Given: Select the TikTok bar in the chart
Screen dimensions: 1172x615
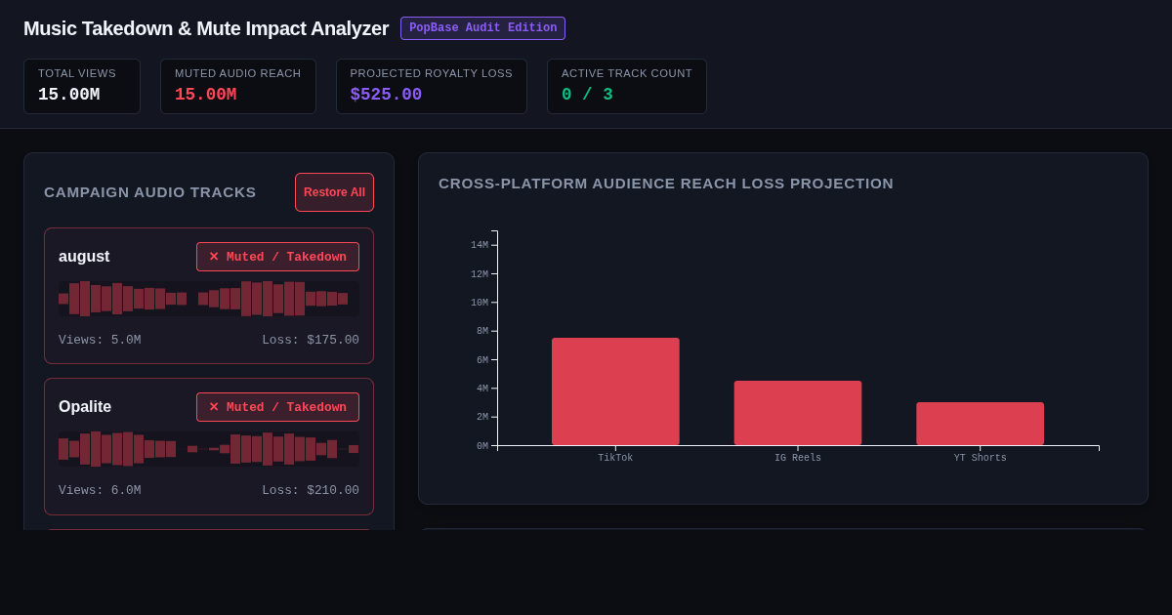Looking at the screenshot, I should (x=615, y=391).
